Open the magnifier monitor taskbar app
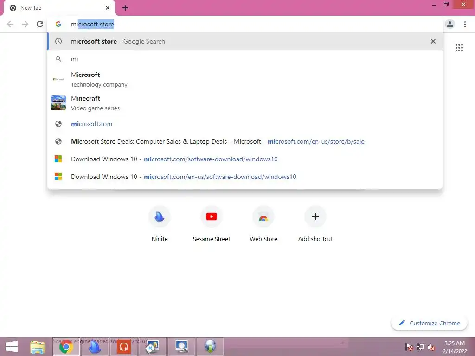 (181, 347)
